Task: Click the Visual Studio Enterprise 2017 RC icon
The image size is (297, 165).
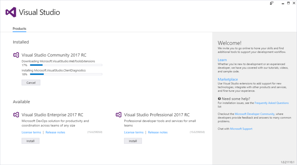Action: (16, 115)
